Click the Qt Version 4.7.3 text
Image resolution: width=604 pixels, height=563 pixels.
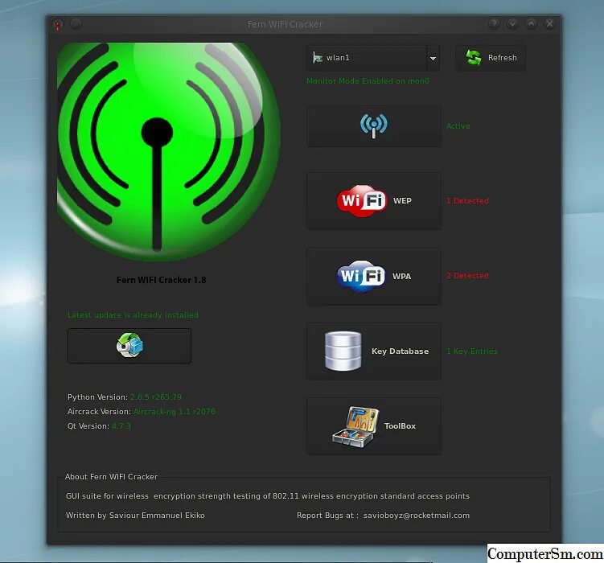[121, 426]
